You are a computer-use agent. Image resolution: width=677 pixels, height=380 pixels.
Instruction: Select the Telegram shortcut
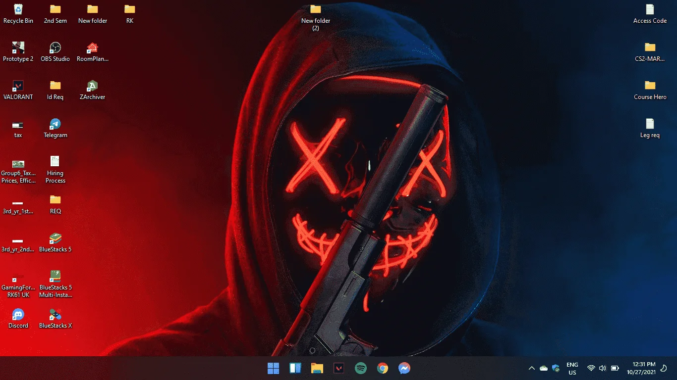tap(56, 128)
